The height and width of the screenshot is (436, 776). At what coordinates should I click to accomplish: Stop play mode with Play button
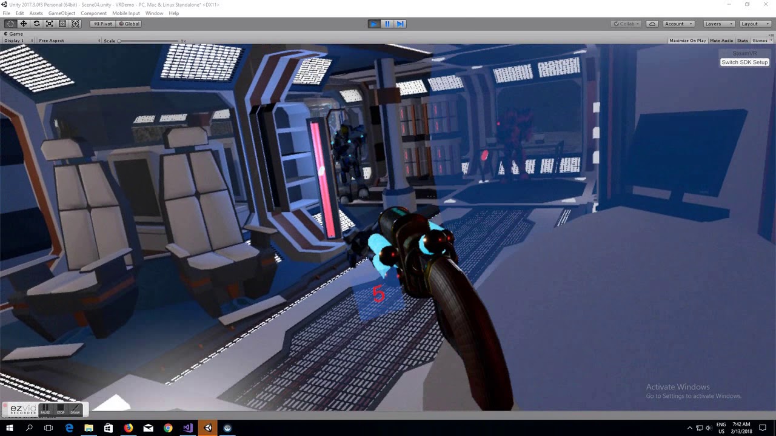pyautogui.click(x=374, y=24)
